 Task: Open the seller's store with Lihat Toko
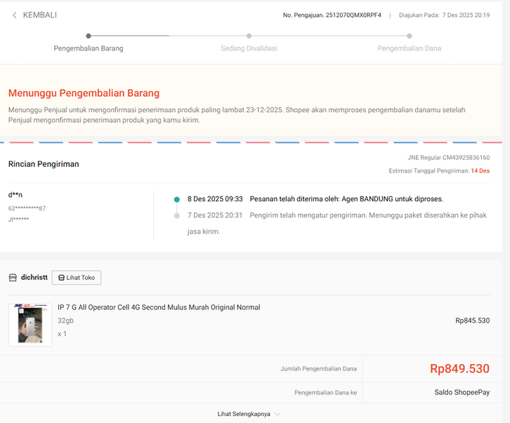[77, 278]
